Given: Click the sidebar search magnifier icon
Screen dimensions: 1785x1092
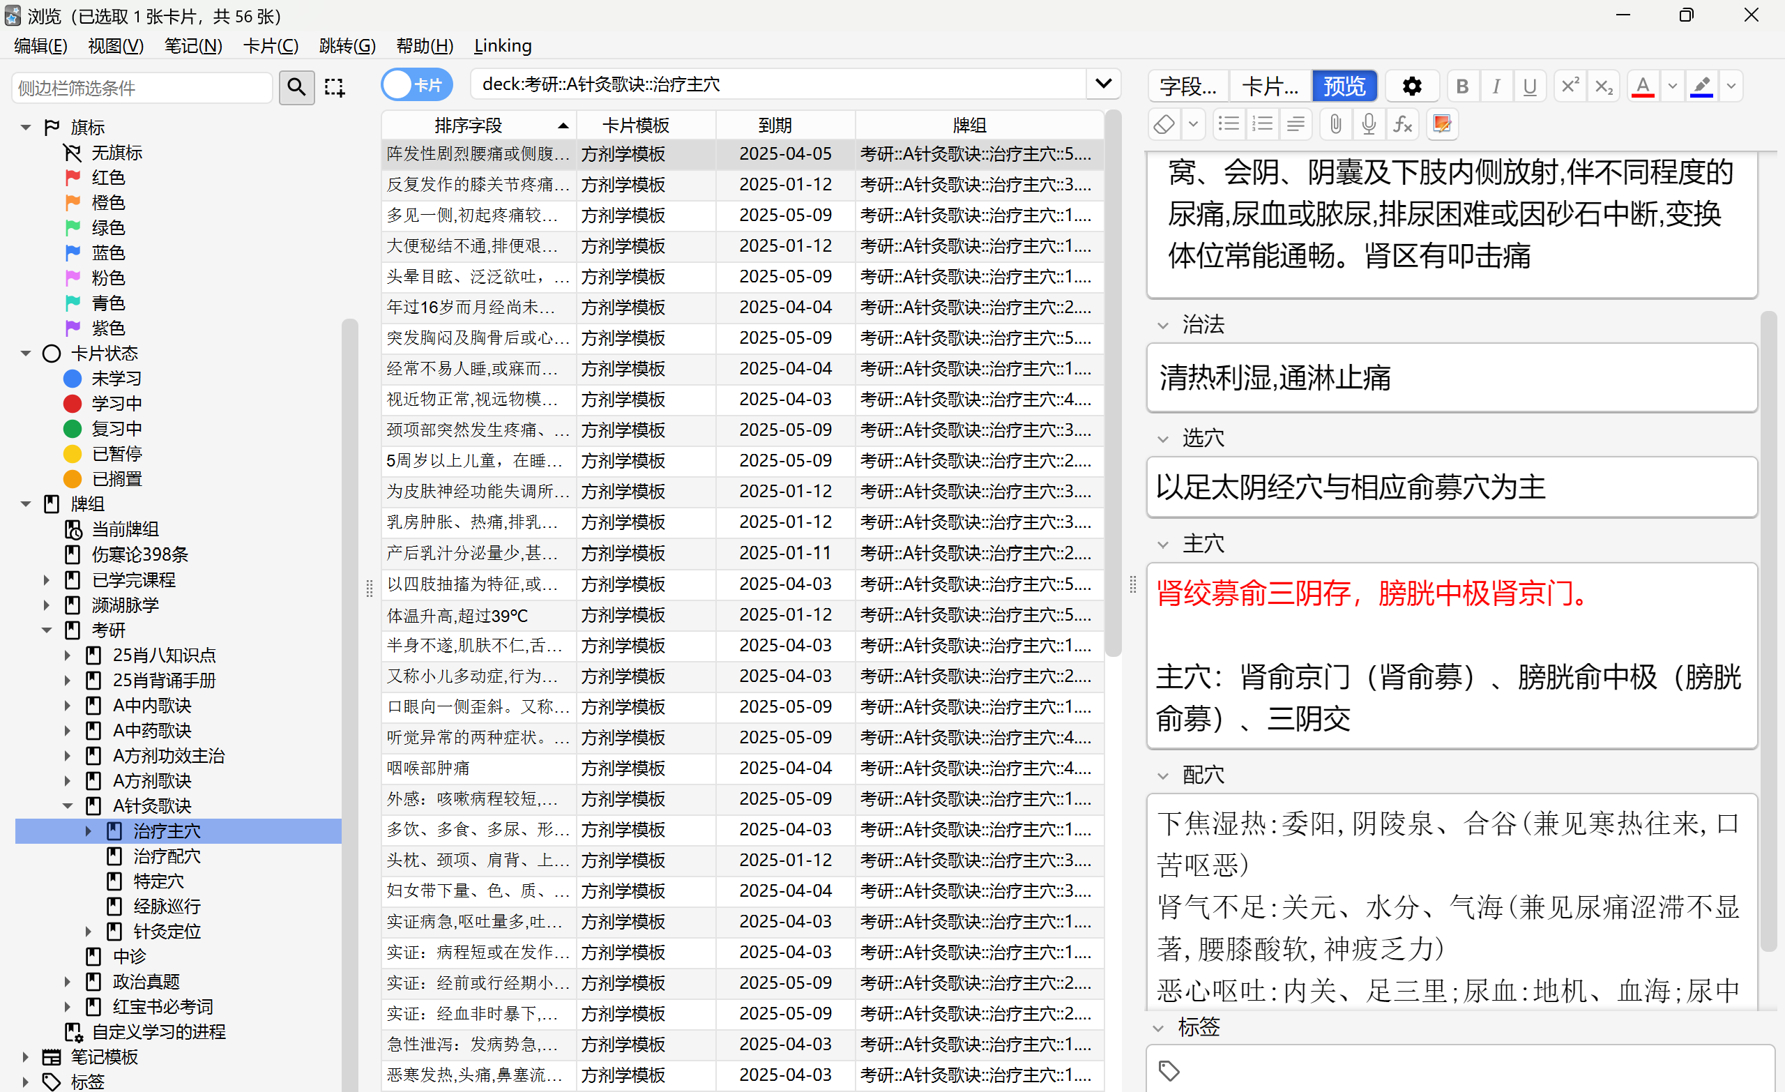Looking at the screenshot, I should click(296, 87).
